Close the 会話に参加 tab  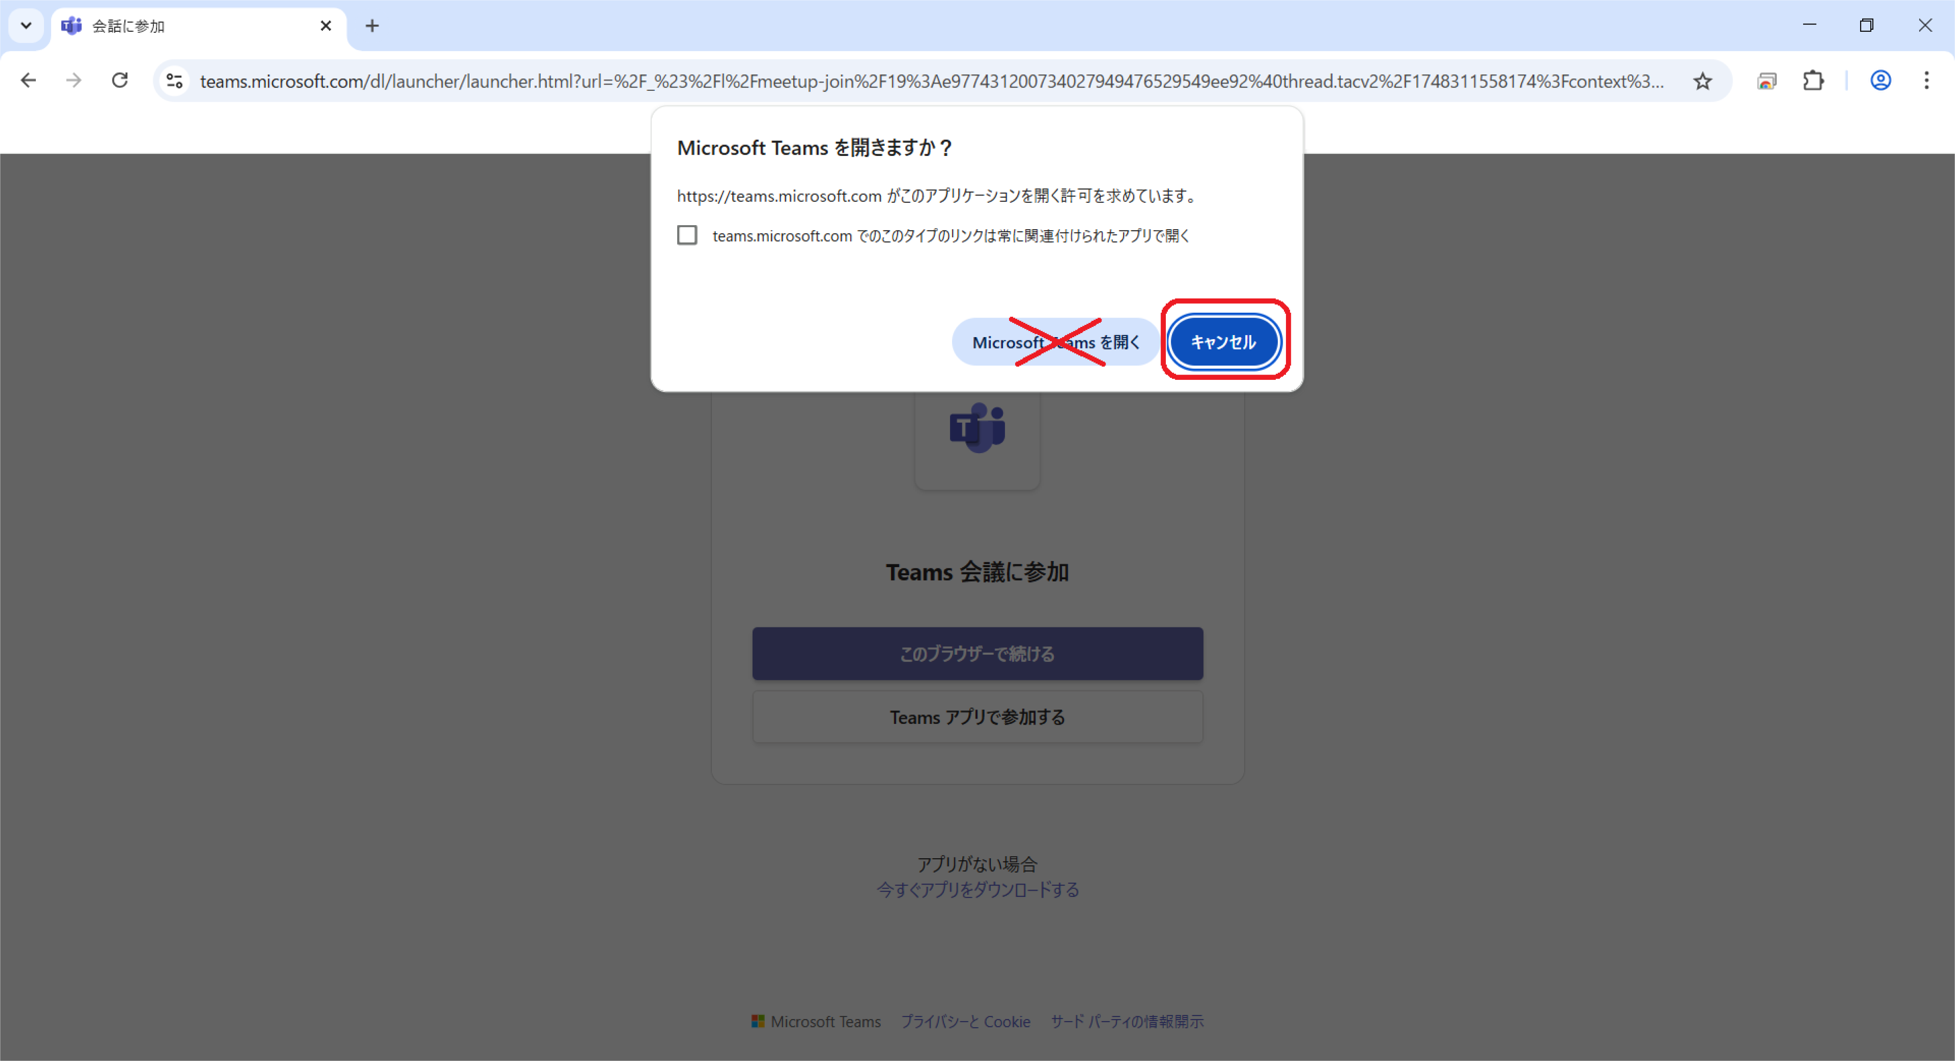[326, 26]
